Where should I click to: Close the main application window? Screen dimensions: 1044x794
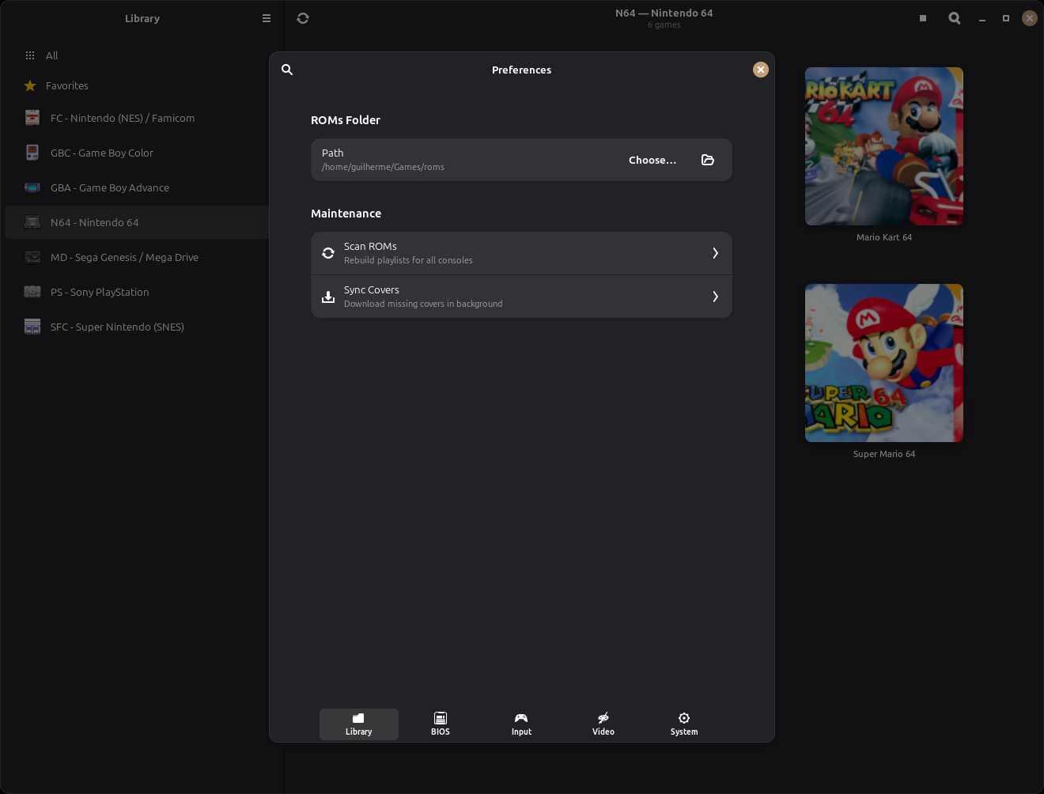[x=1030, y=18]
